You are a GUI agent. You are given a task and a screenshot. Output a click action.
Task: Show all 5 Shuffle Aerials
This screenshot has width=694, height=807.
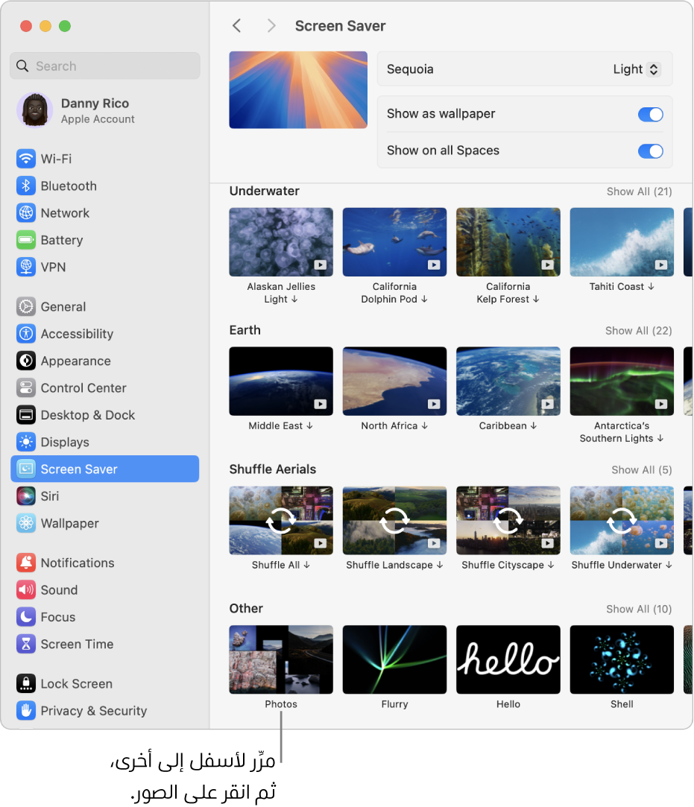(x=642, y=470)
